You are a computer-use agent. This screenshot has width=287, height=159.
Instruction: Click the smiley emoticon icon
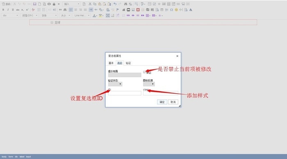click(x=176, y=10)
